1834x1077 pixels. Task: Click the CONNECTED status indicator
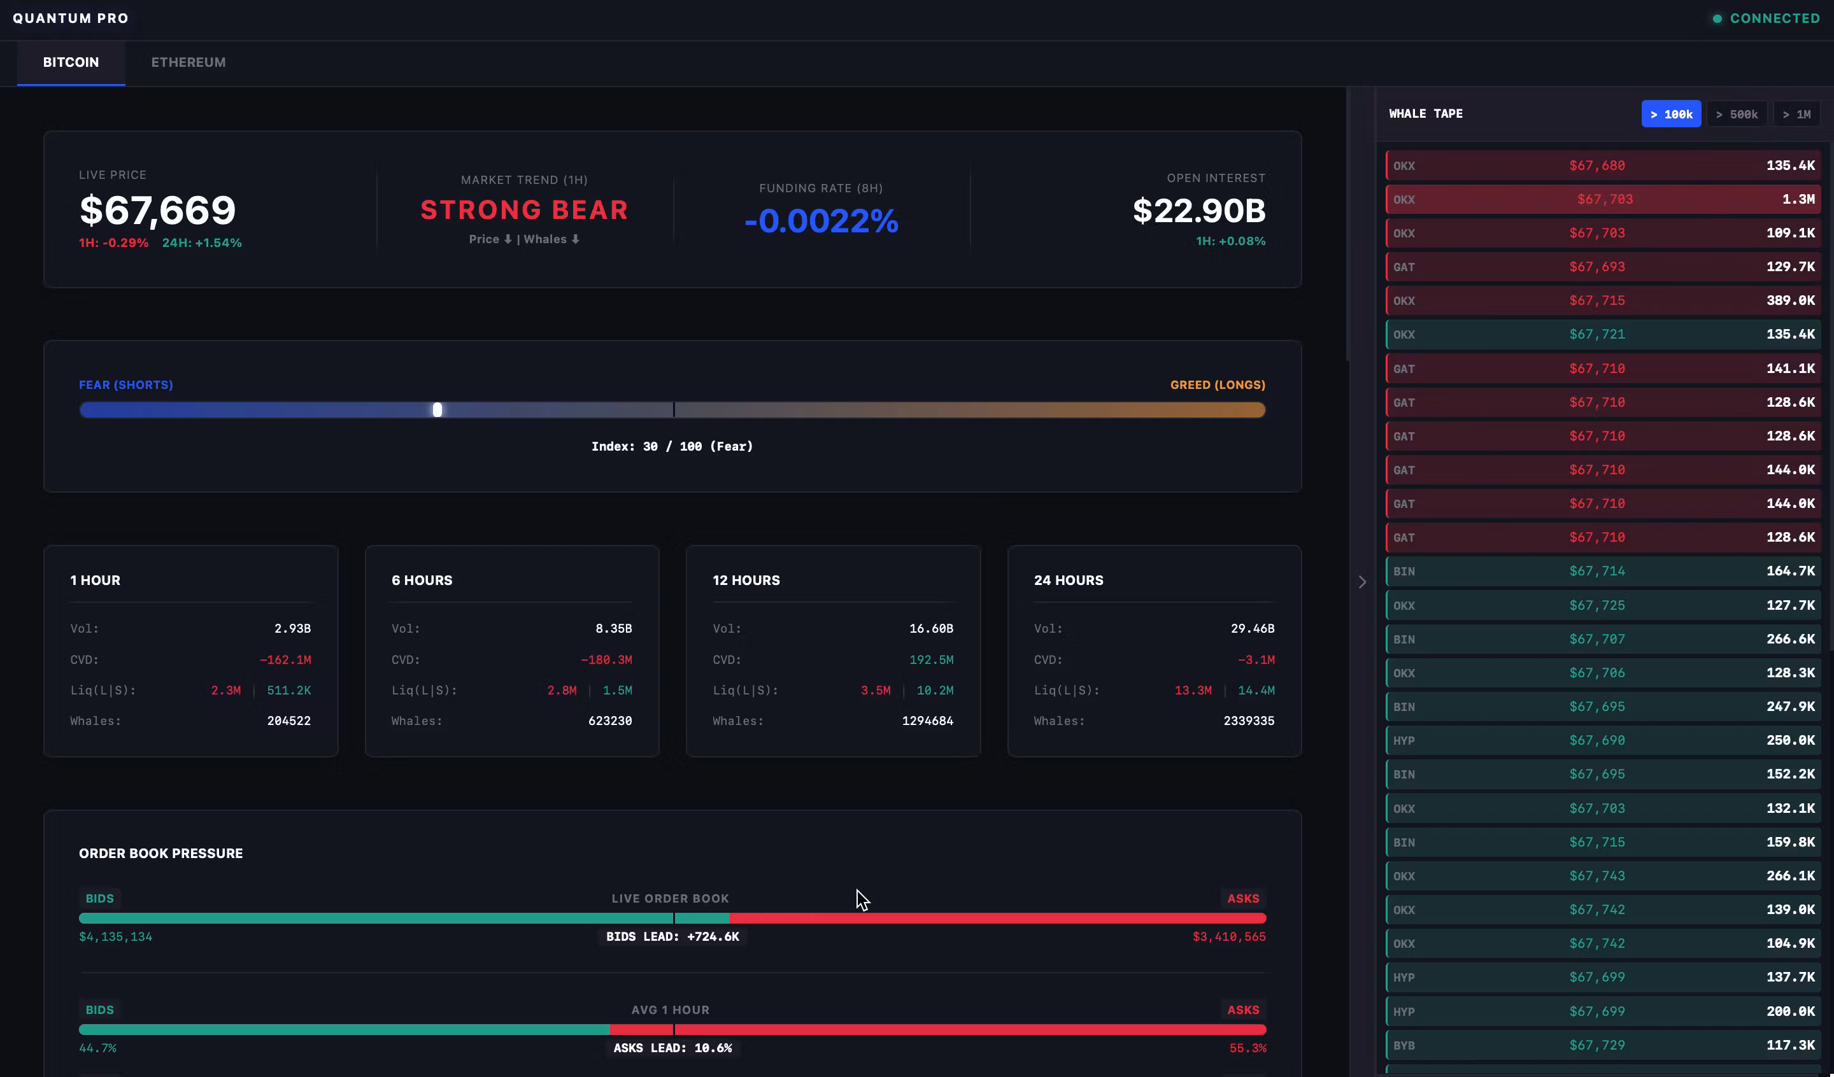[1773, 18]
